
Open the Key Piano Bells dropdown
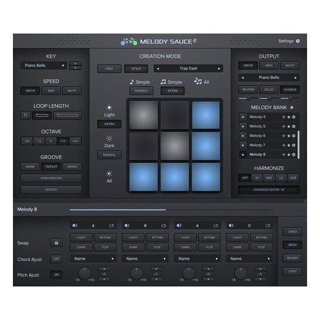point(44,65)
